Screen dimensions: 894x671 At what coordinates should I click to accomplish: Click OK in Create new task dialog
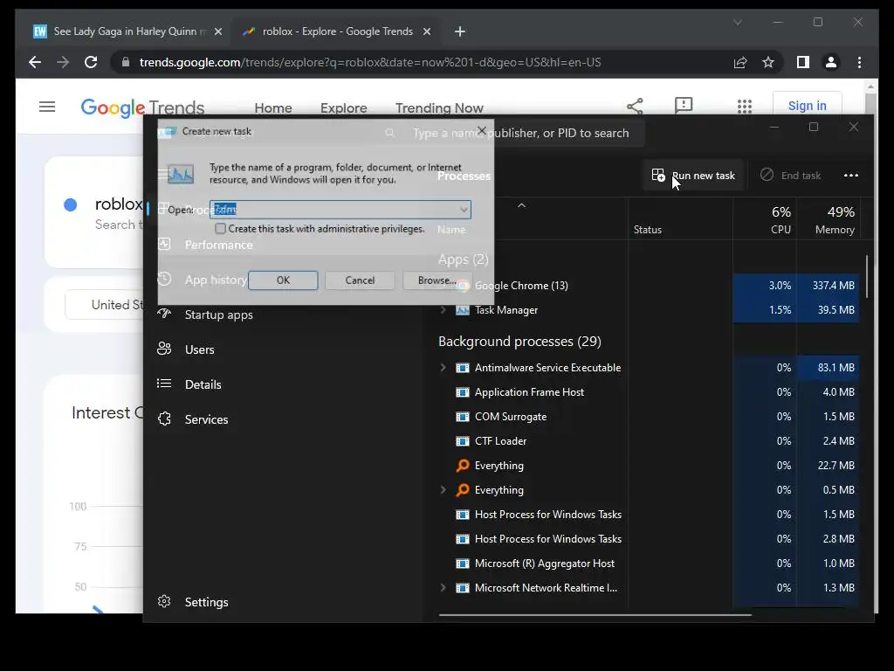click(x=283, y=280)
